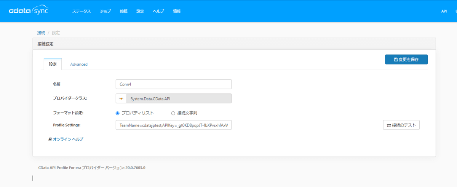Open the ヘルプ menu in the header
The image size is (457, 187).
click(x=158, y=11)
